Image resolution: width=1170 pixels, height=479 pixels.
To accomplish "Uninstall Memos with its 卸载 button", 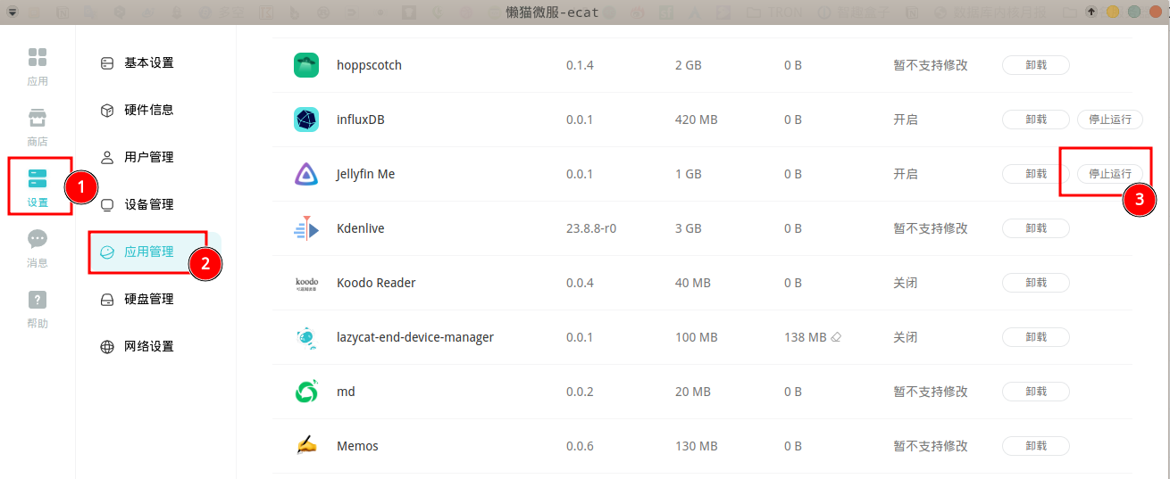I will tap(1036, 446).
